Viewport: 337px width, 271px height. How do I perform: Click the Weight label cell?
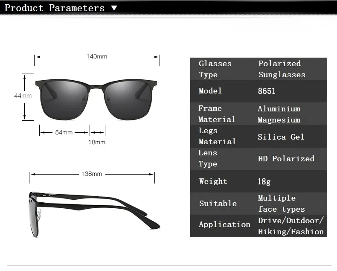(x=213, y=181)
